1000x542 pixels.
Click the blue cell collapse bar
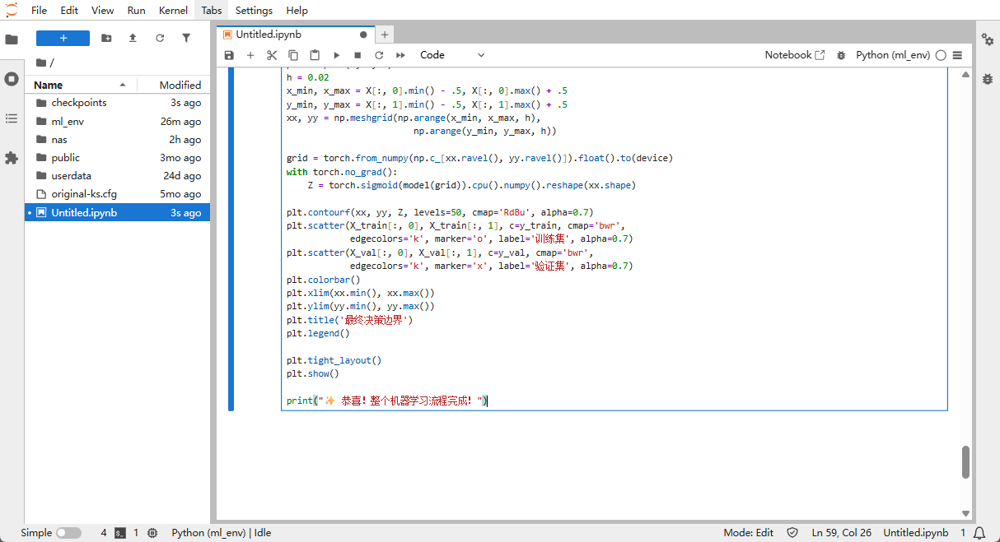[x=231, y=239]
